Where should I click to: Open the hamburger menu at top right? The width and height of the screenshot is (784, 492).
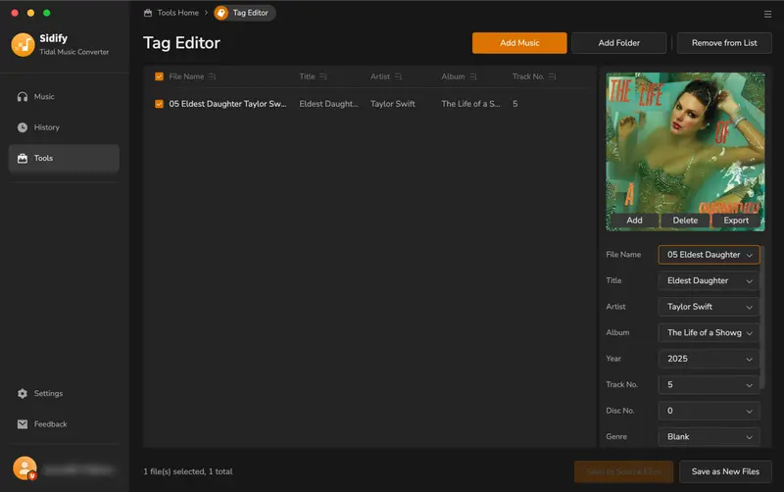point(767,14)
